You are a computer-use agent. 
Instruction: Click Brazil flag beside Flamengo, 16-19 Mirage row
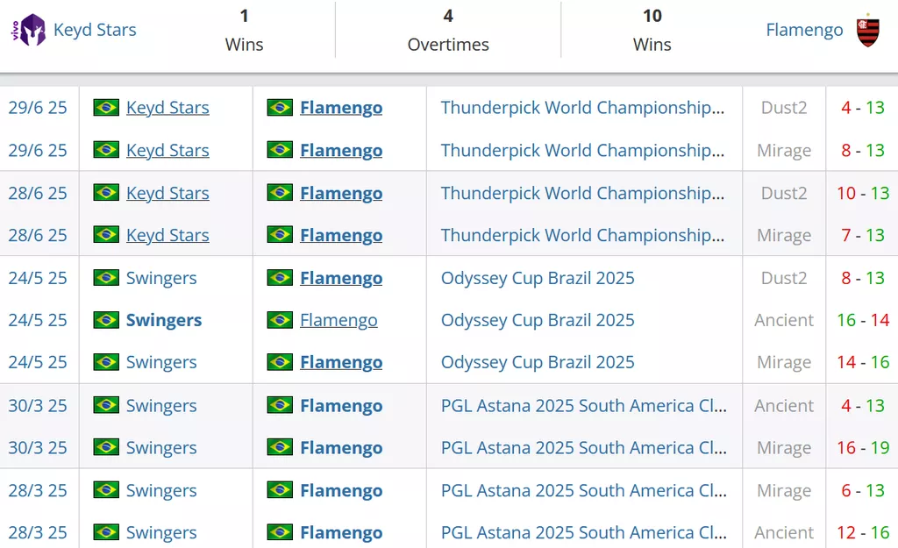coord(280,447)
